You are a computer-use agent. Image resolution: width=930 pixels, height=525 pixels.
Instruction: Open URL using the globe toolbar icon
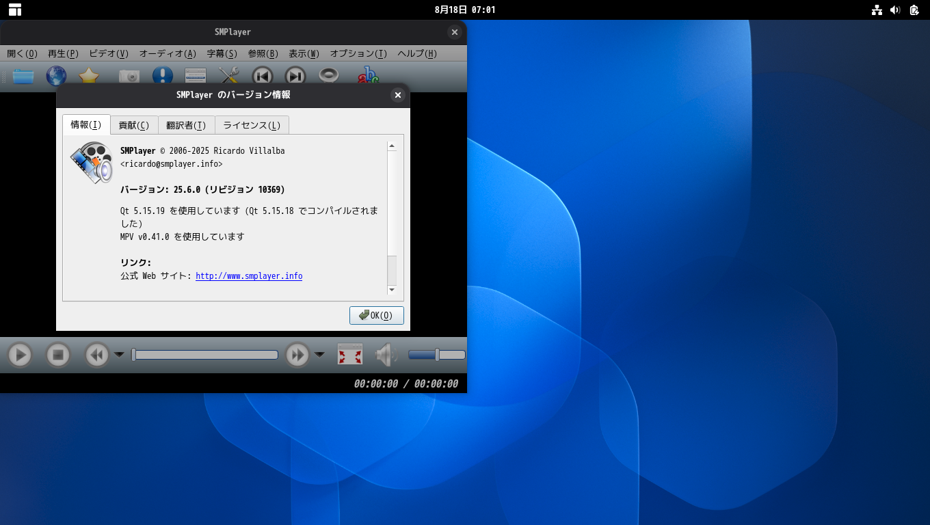tap(56, 75)
